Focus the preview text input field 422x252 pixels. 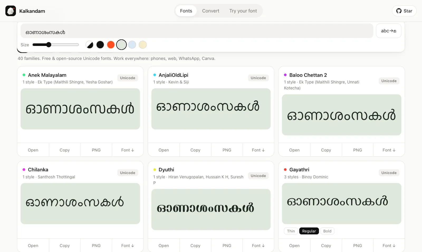(x=197, y=31)
